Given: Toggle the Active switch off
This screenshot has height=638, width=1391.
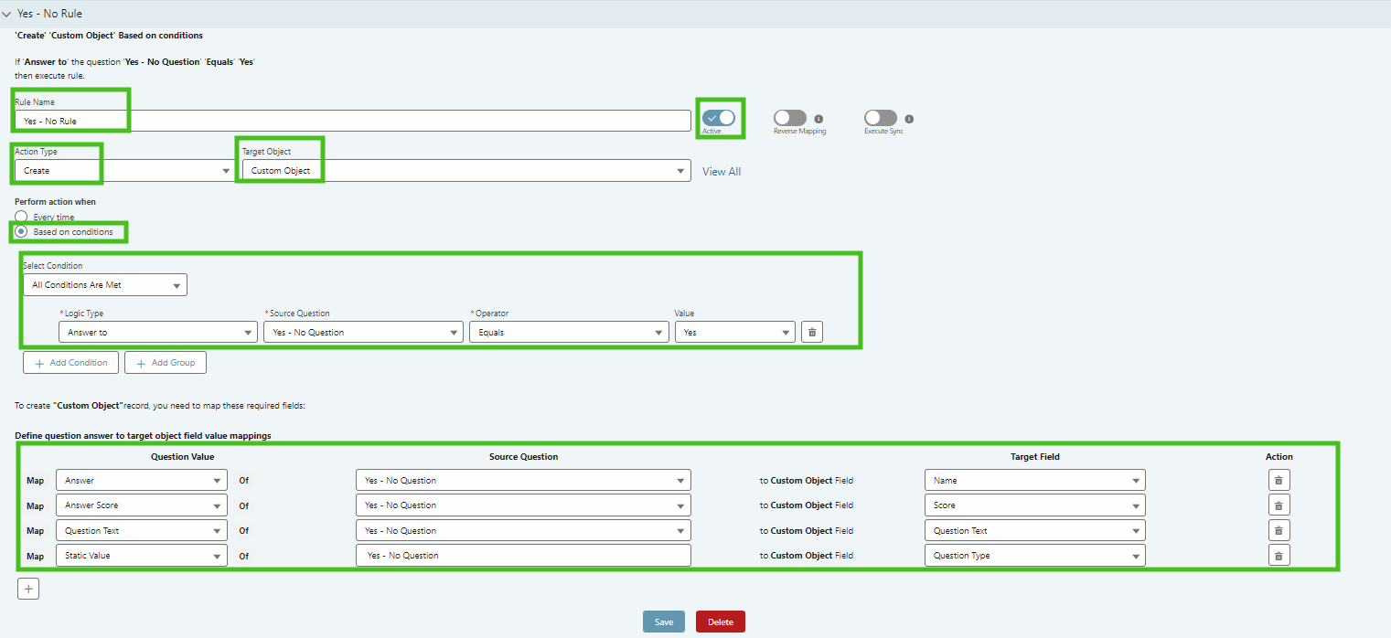Looking at the screenshot, I should click(x=719, y=118).
